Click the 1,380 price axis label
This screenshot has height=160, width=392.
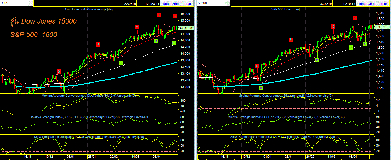click(380, 87)
